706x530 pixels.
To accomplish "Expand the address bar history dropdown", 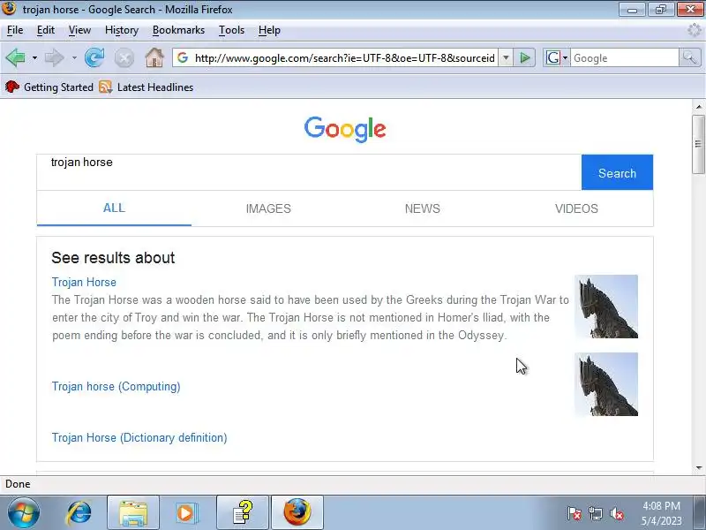I will point(506,58).
